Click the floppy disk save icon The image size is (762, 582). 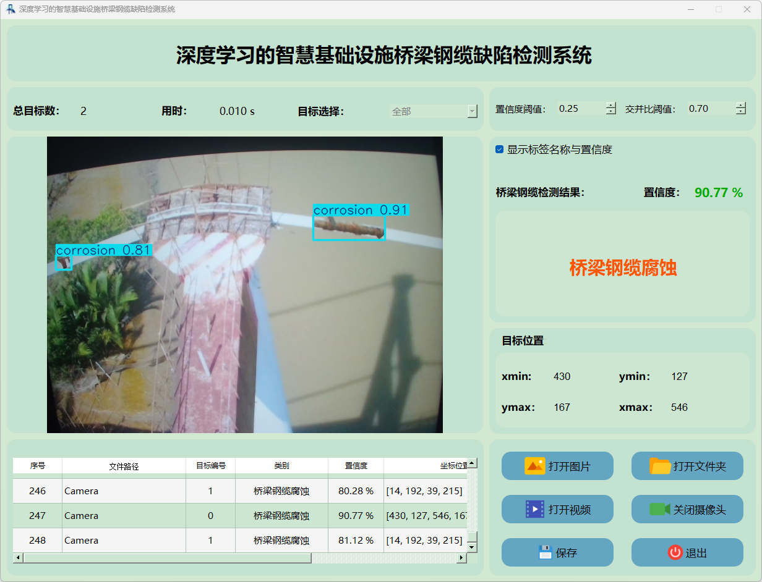pos(545,552)
